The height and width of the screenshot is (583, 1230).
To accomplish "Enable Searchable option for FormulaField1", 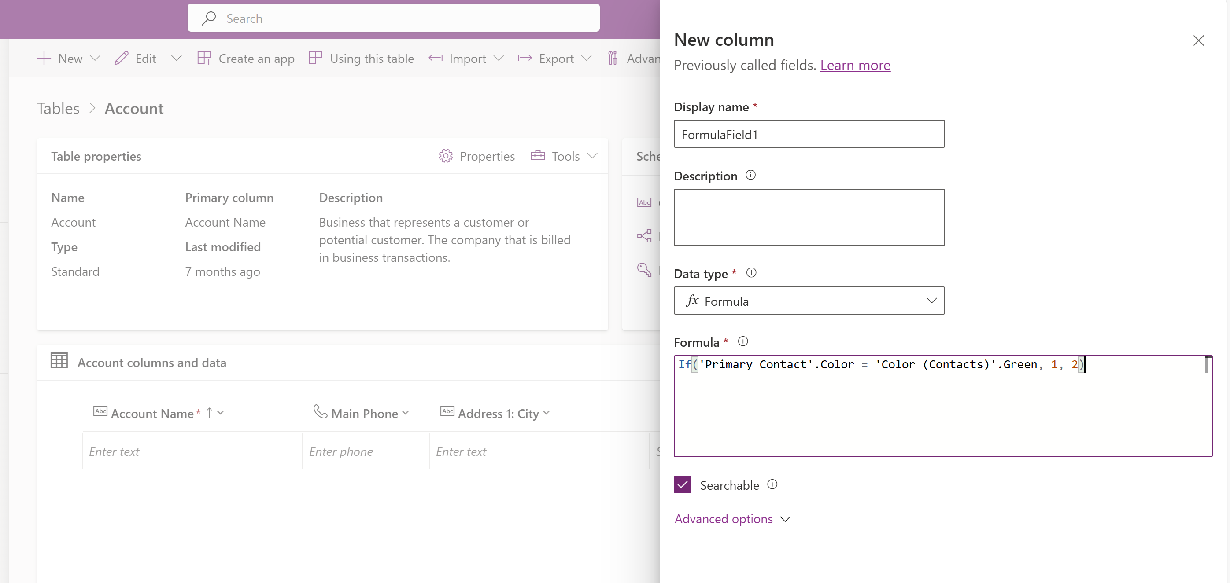I will pyautogui.click(x=683, y=485).
